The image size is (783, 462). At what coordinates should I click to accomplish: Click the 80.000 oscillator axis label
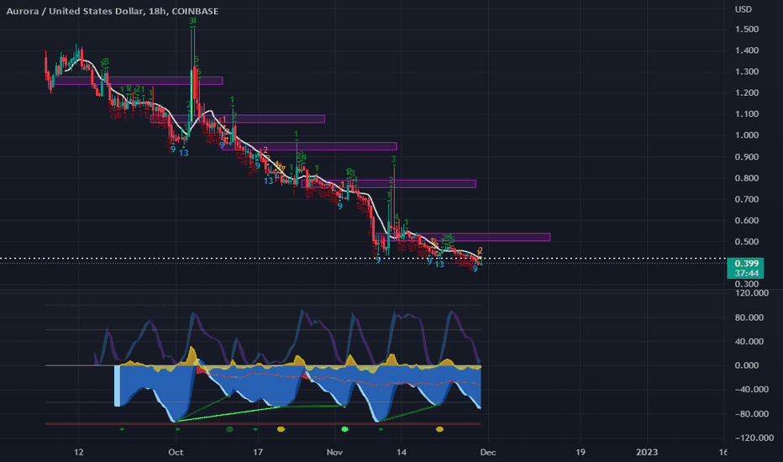point(749,318)
